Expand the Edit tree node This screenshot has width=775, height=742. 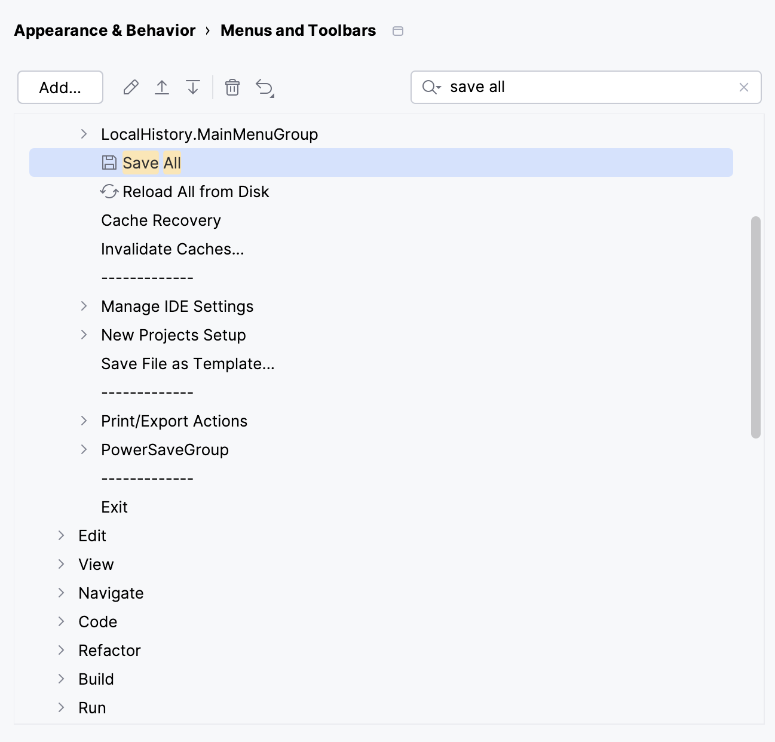(60, 535)
